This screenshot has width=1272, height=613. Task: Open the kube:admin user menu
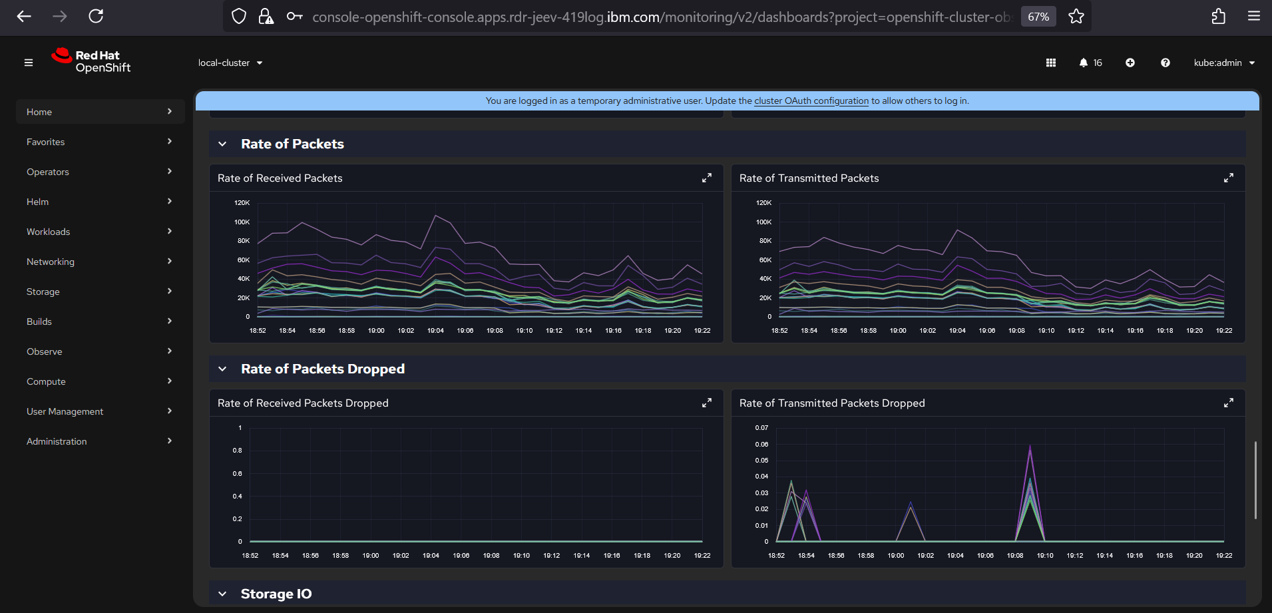click(1223, 63)
